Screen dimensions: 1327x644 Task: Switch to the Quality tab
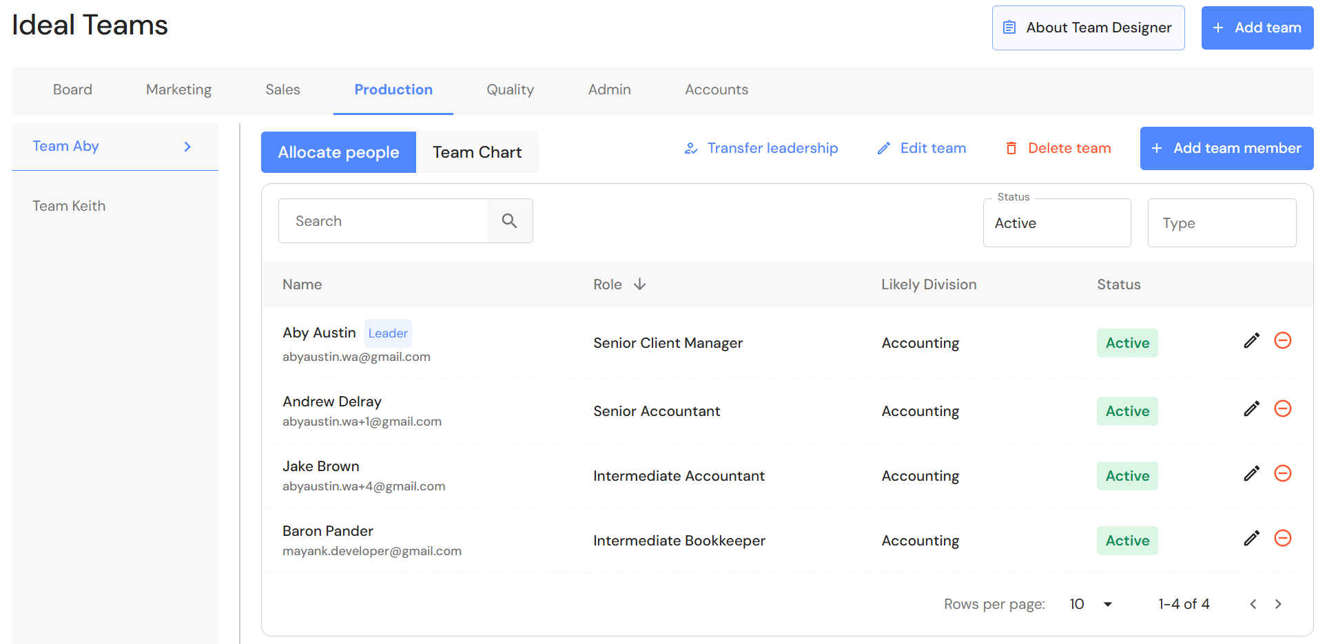510,90
